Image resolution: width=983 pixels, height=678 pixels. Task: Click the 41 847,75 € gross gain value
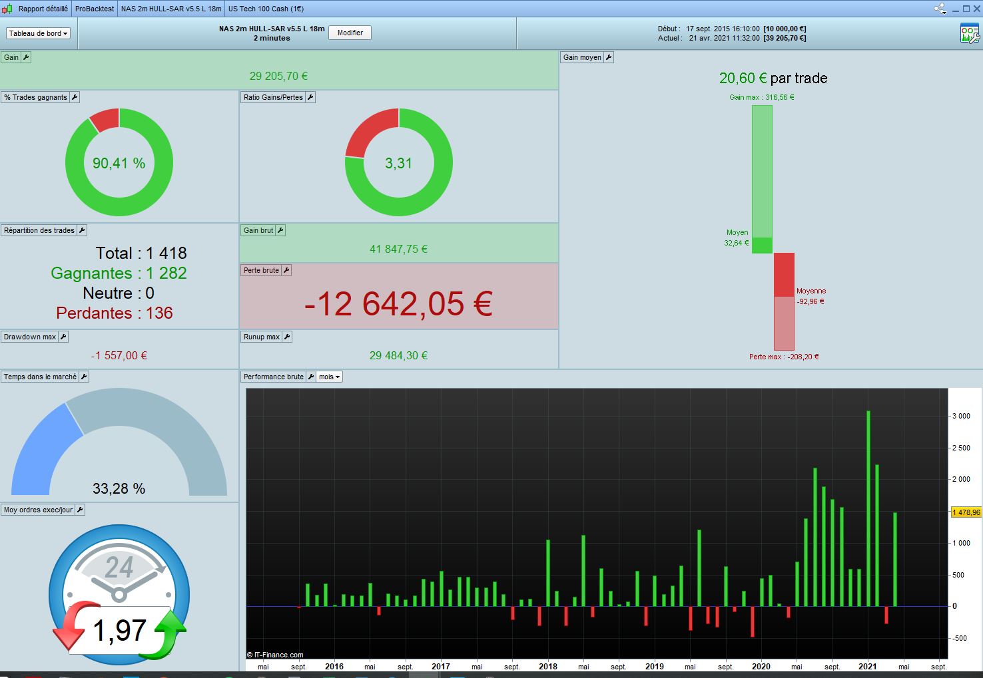(398, 250)
